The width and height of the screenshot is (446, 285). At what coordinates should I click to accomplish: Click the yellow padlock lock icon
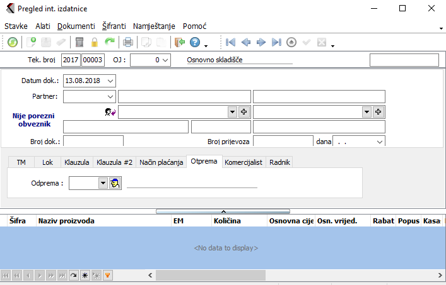(x=95, y=43)
